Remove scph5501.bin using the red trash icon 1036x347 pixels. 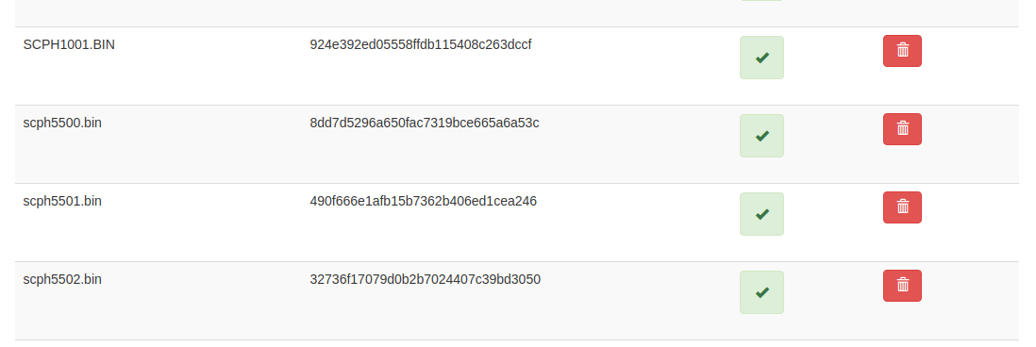coord(902,207)
